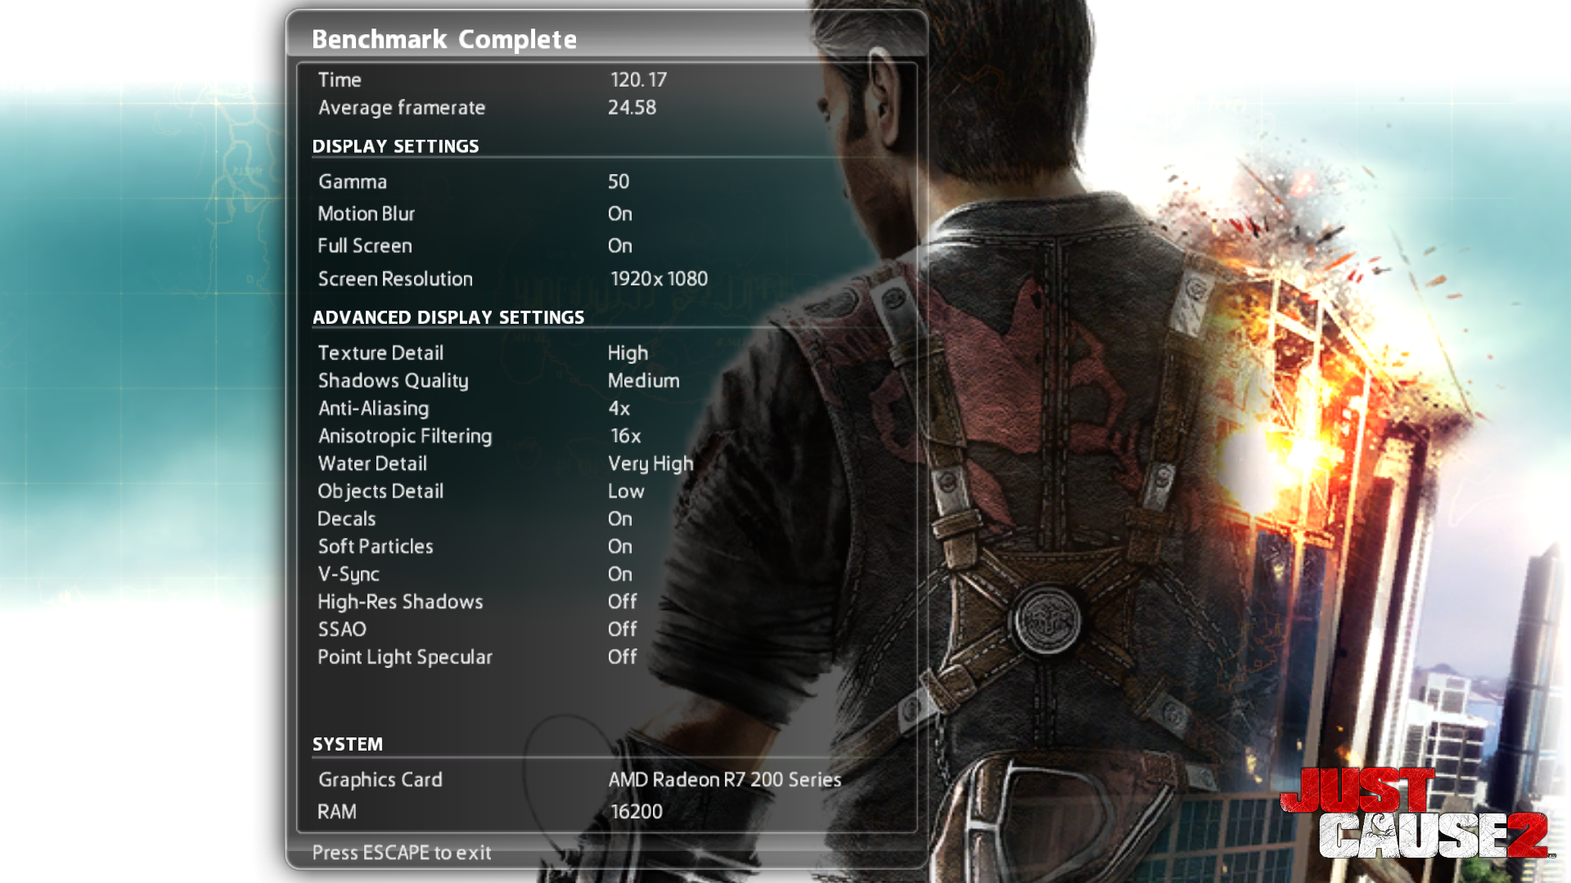This screenshot has height=883, width=1571.
Task: Click the Point Light Specular Off value
Action: 622,657
